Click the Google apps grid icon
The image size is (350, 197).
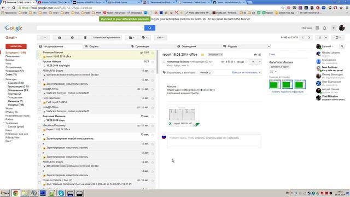click(x=317, y=28)
